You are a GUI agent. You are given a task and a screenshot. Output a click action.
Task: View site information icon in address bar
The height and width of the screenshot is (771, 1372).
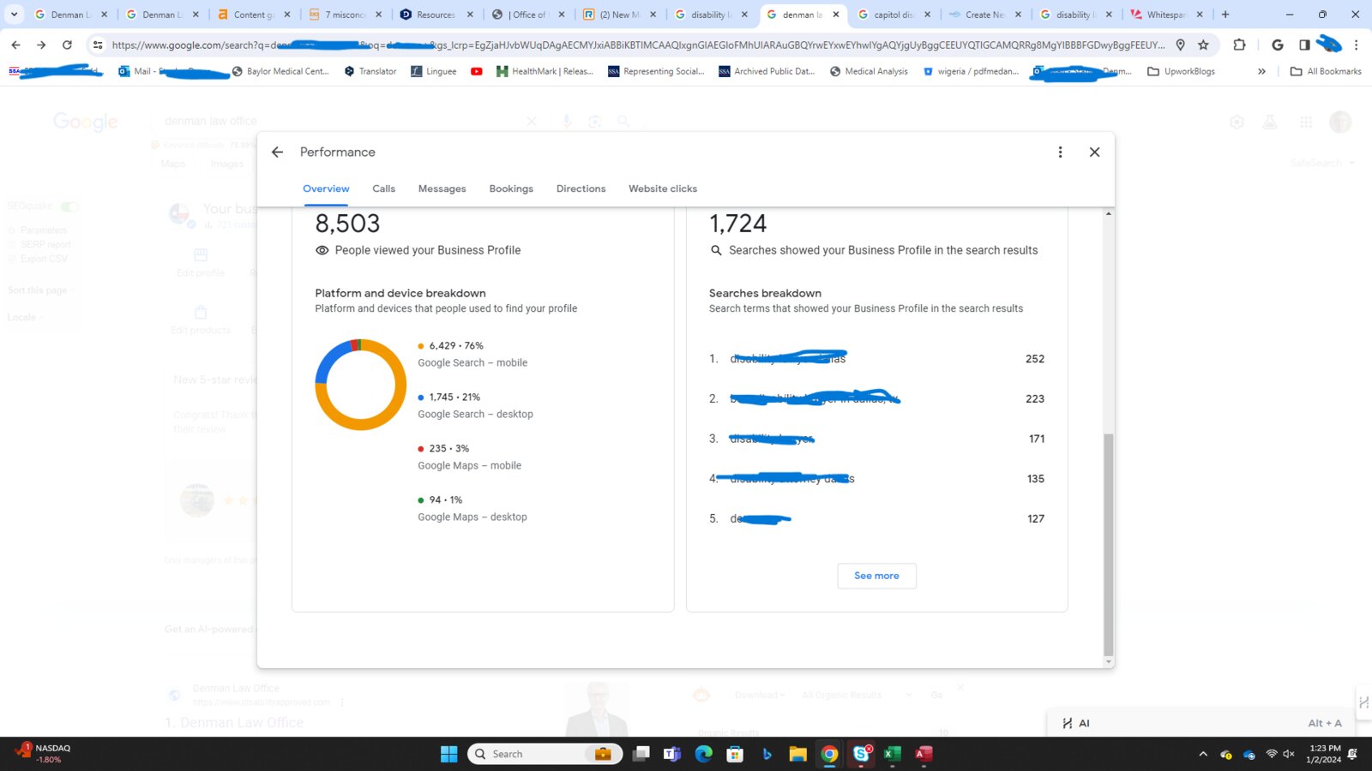coord(98,45)
